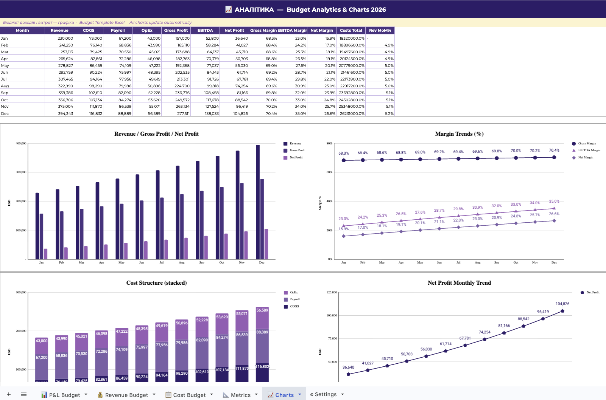Click Gross Profit legend swatch

[285, 150]
